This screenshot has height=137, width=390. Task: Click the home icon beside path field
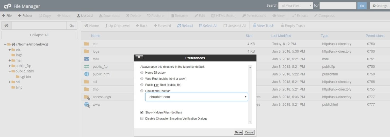point(6,25)
